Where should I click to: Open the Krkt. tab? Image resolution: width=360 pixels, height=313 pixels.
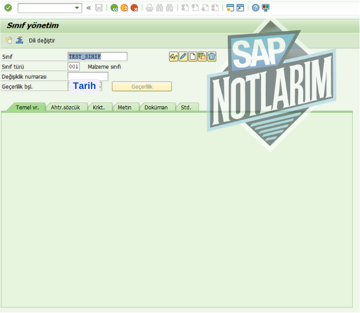coord(99,107)
